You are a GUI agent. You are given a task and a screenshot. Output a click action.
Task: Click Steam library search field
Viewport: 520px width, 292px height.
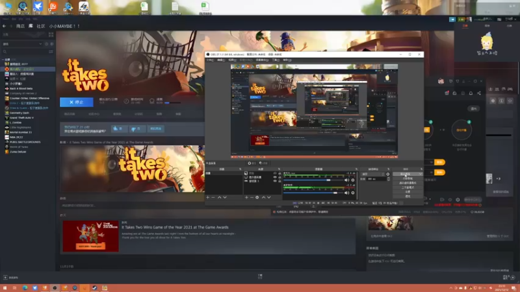[x=25, y=52]
